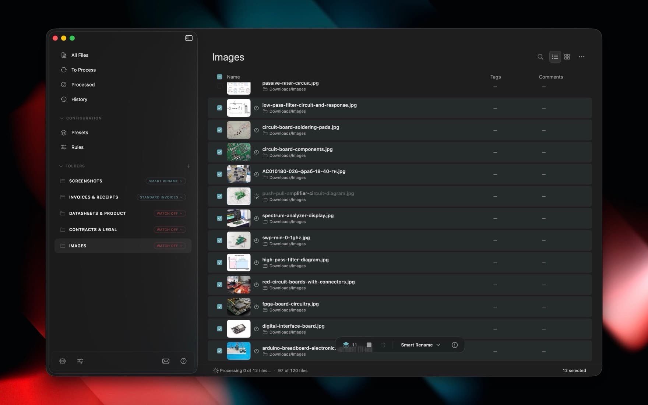Uncheck spectrum-analyzer-display.jpg checkbox
The width and height of the screenshot is (648, 405).
point(219,218)
